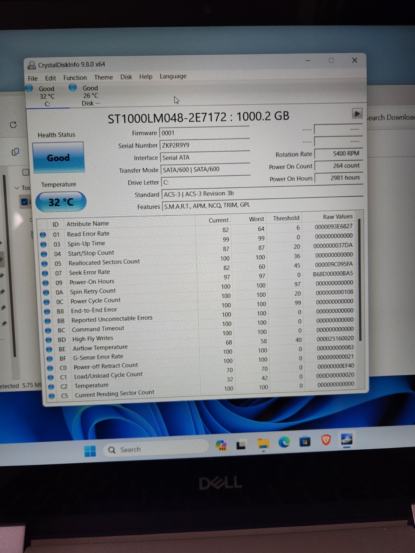
Task: Click the Rotation Rate value 5400 RPM
Action: [339, 153]
